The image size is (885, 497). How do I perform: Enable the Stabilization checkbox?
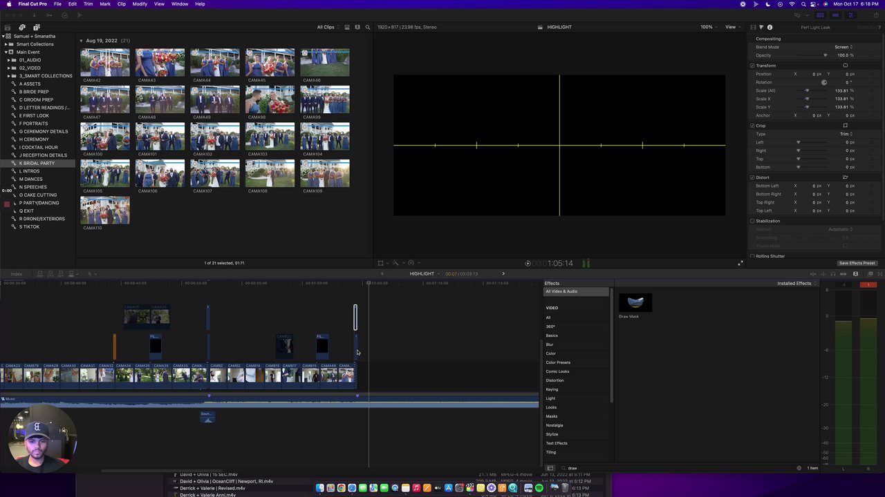[752, 221]
